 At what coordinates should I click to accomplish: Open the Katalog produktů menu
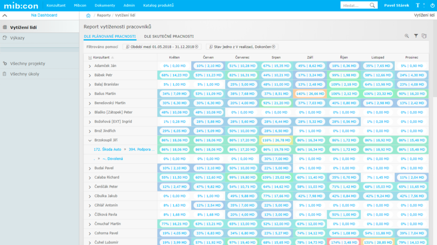click(x=158, y=5)
